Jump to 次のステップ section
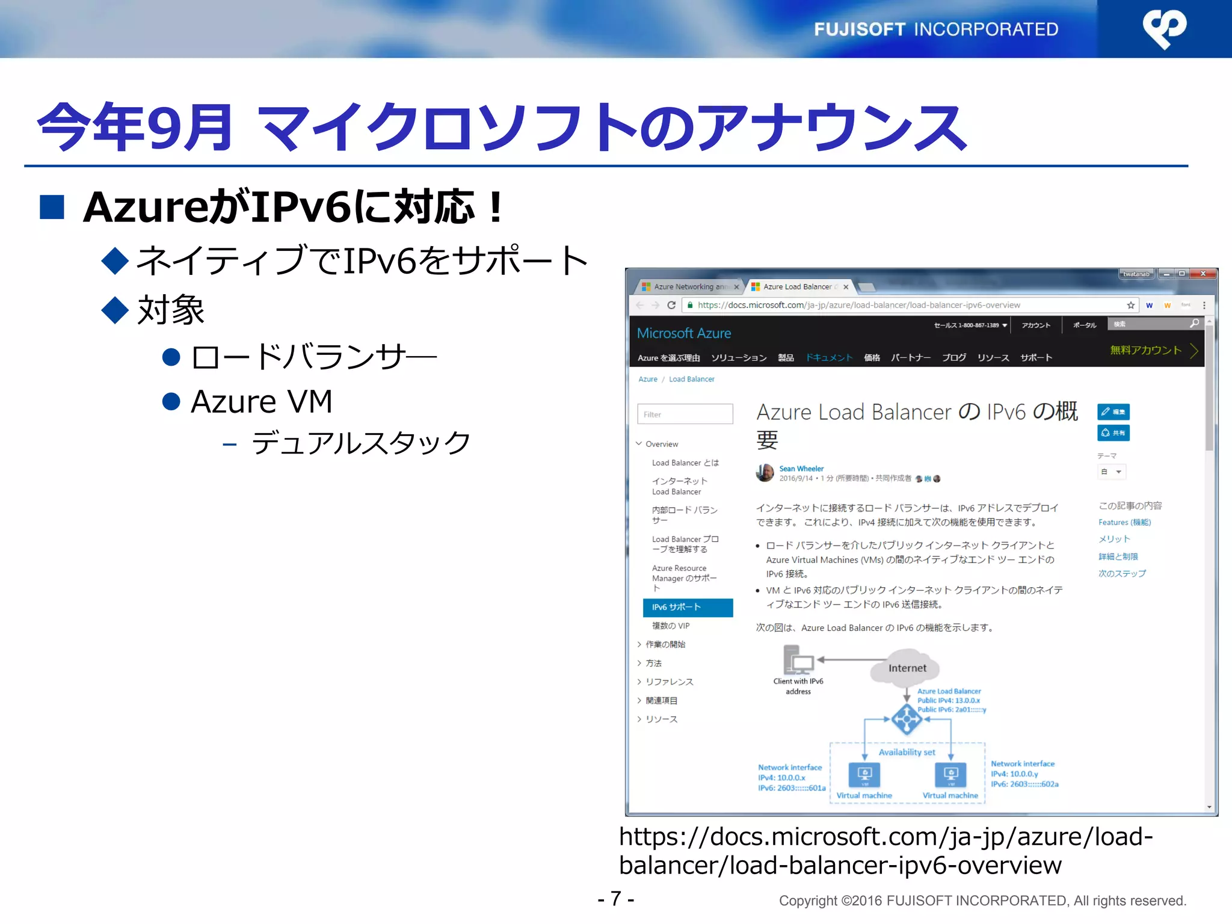 tap(1122, 573)
